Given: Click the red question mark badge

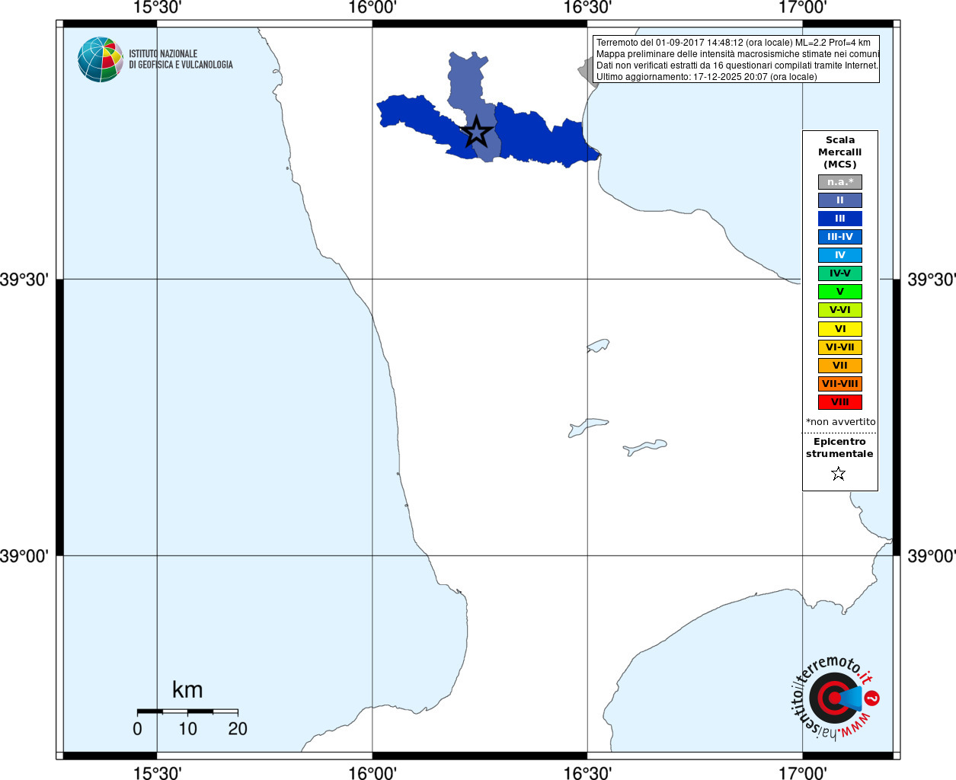Looking at the screenshot, I should pyautogui.click(x=872, y=698).
